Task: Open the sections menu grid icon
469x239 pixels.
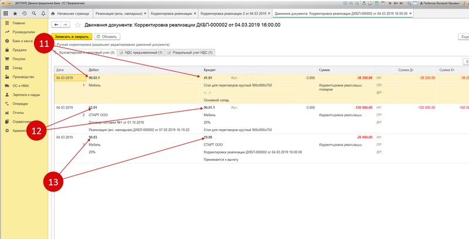Action: (5, 14)
